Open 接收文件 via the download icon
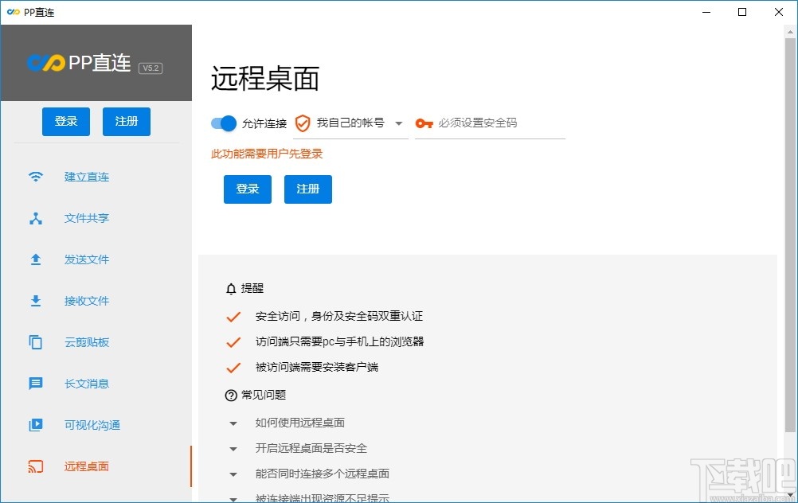The width and height of the screenshot is (798, 503). coord(36,301)
